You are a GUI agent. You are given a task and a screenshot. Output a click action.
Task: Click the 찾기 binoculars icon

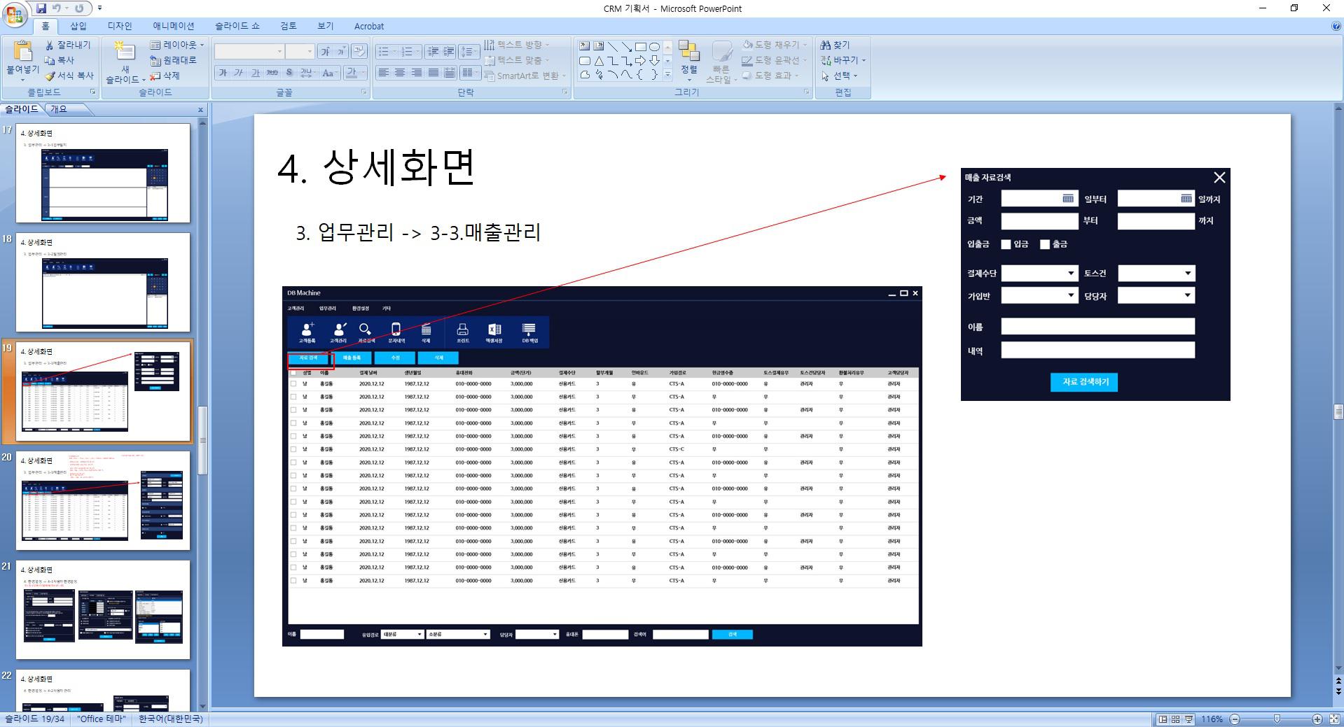835,45
